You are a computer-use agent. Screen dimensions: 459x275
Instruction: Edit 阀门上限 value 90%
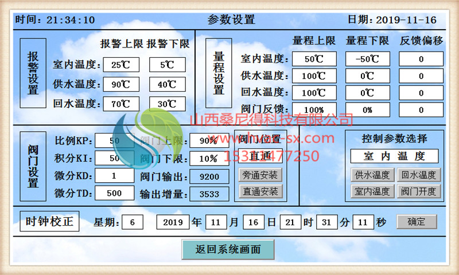pos(209,141)
